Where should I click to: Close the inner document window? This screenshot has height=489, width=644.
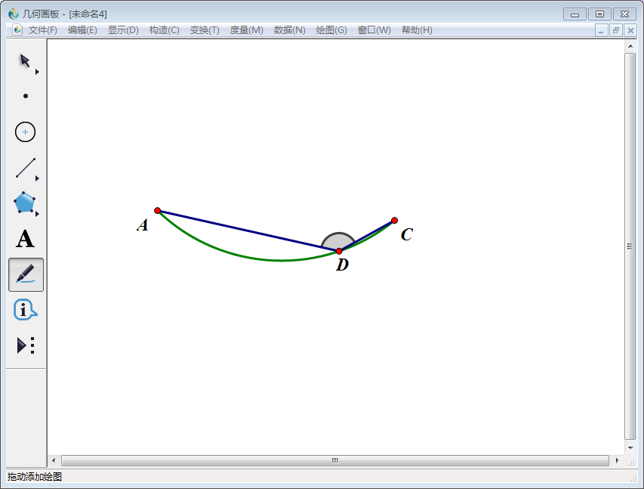tap(630, 30)
